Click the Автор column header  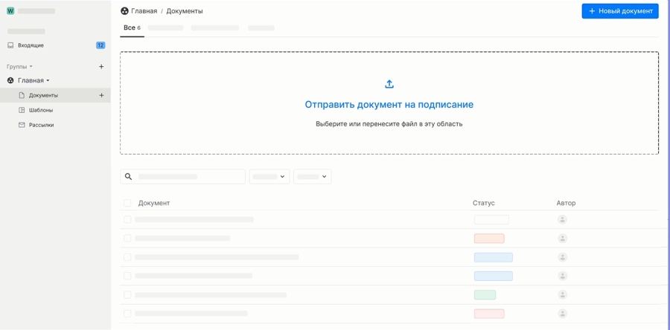point(567,203)
